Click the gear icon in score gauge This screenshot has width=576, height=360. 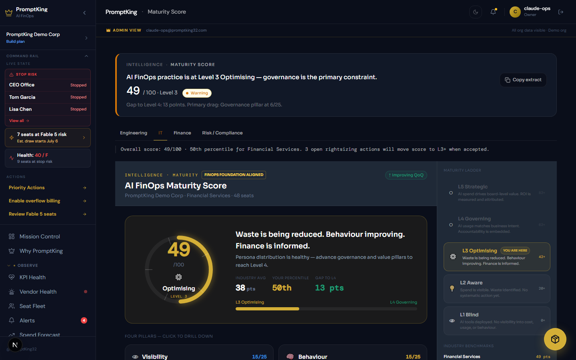[179, 277]
